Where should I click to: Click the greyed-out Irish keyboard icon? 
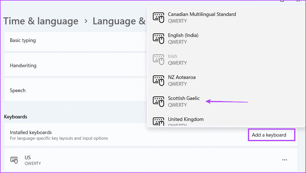pyautogui.click(x=158, y=60)
